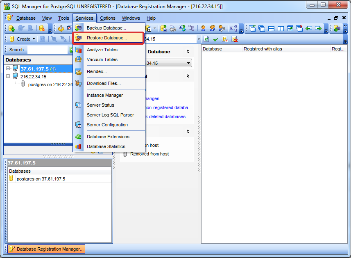Click the green checkmark toolbar icon
Viewport: 351px width, 258px height.
tap(215, 39)
